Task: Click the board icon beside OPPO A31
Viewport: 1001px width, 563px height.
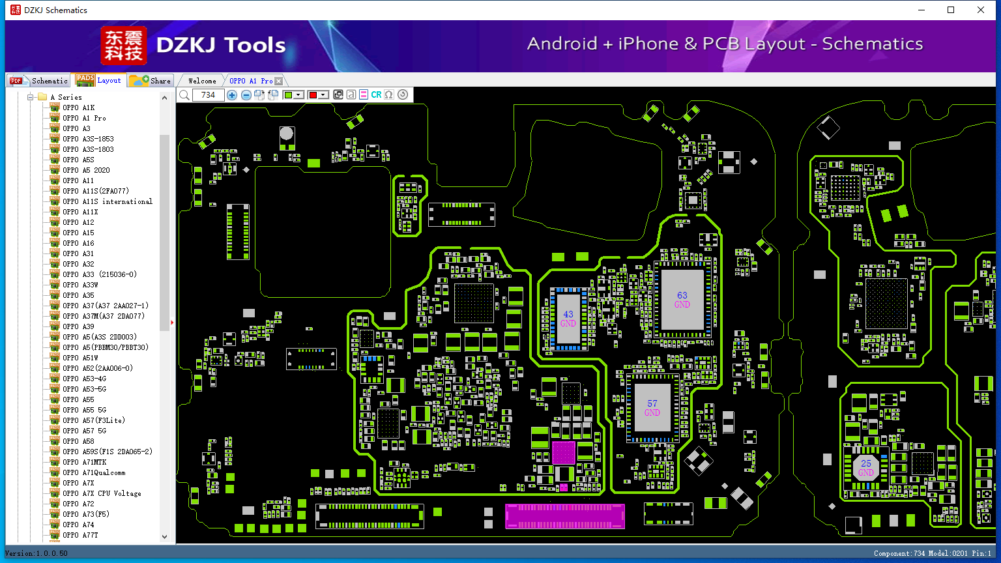Action: pos(55,253)
